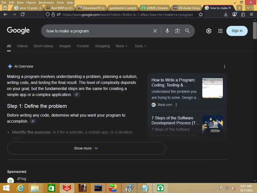Open the Help menu
Screen dimensions: 257x193
(x=70, y=3)
